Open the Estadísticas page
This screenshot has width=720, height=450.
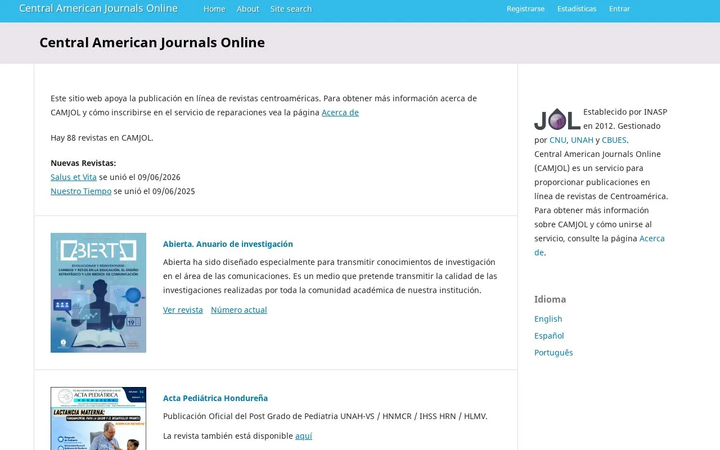[577, 9]
